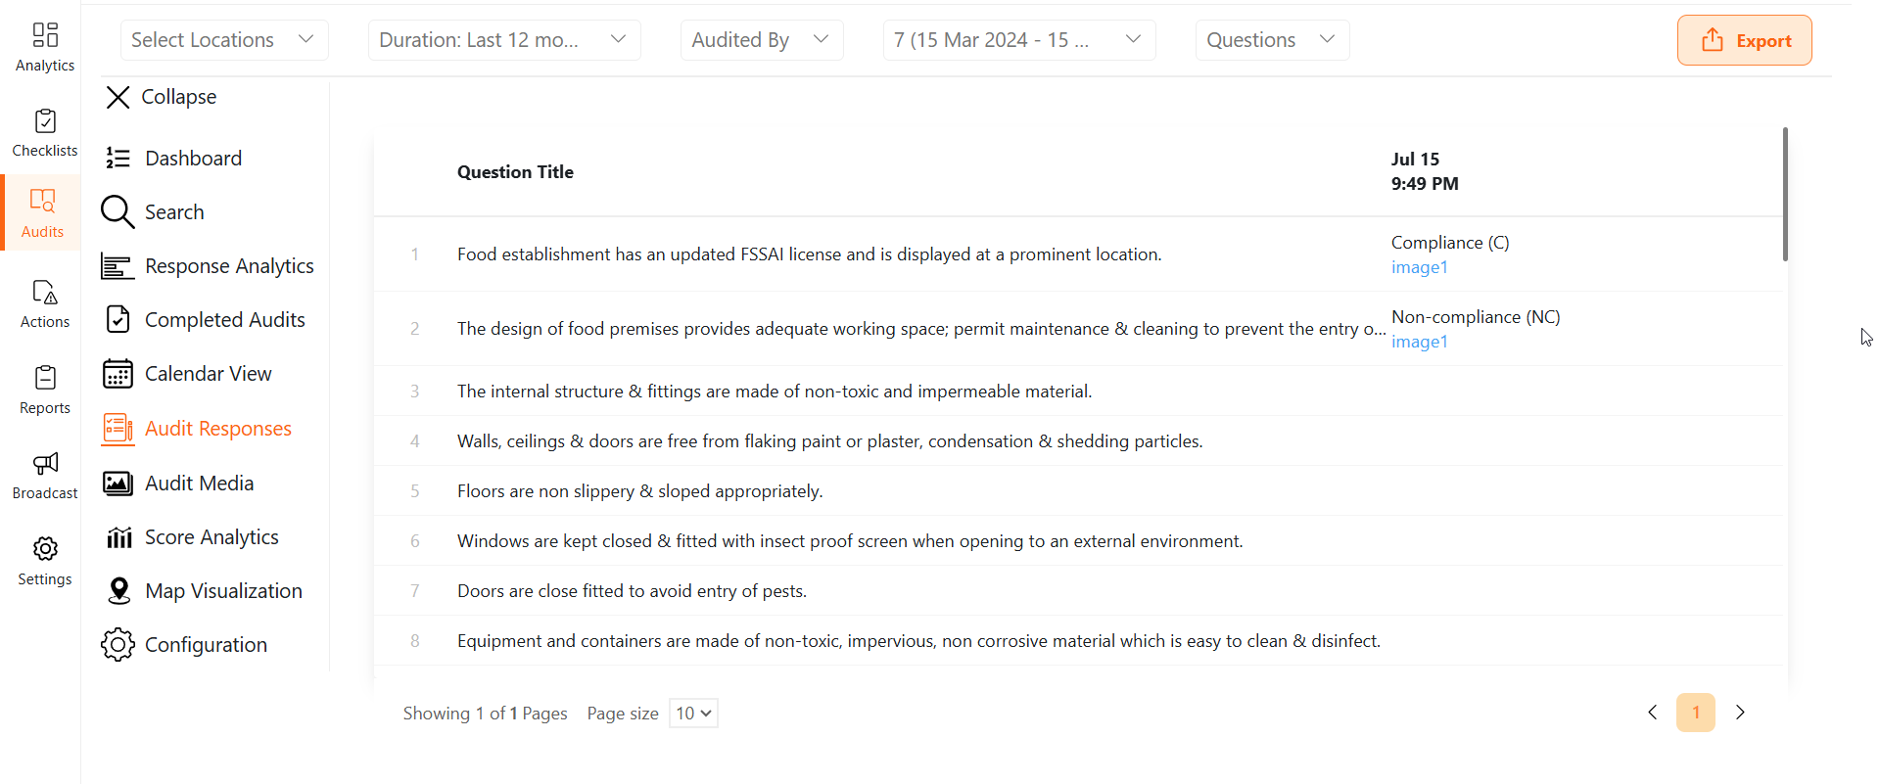1880x784 pixels.
Task: Expand the Select Locations dropdown
Action: (223, 40)
